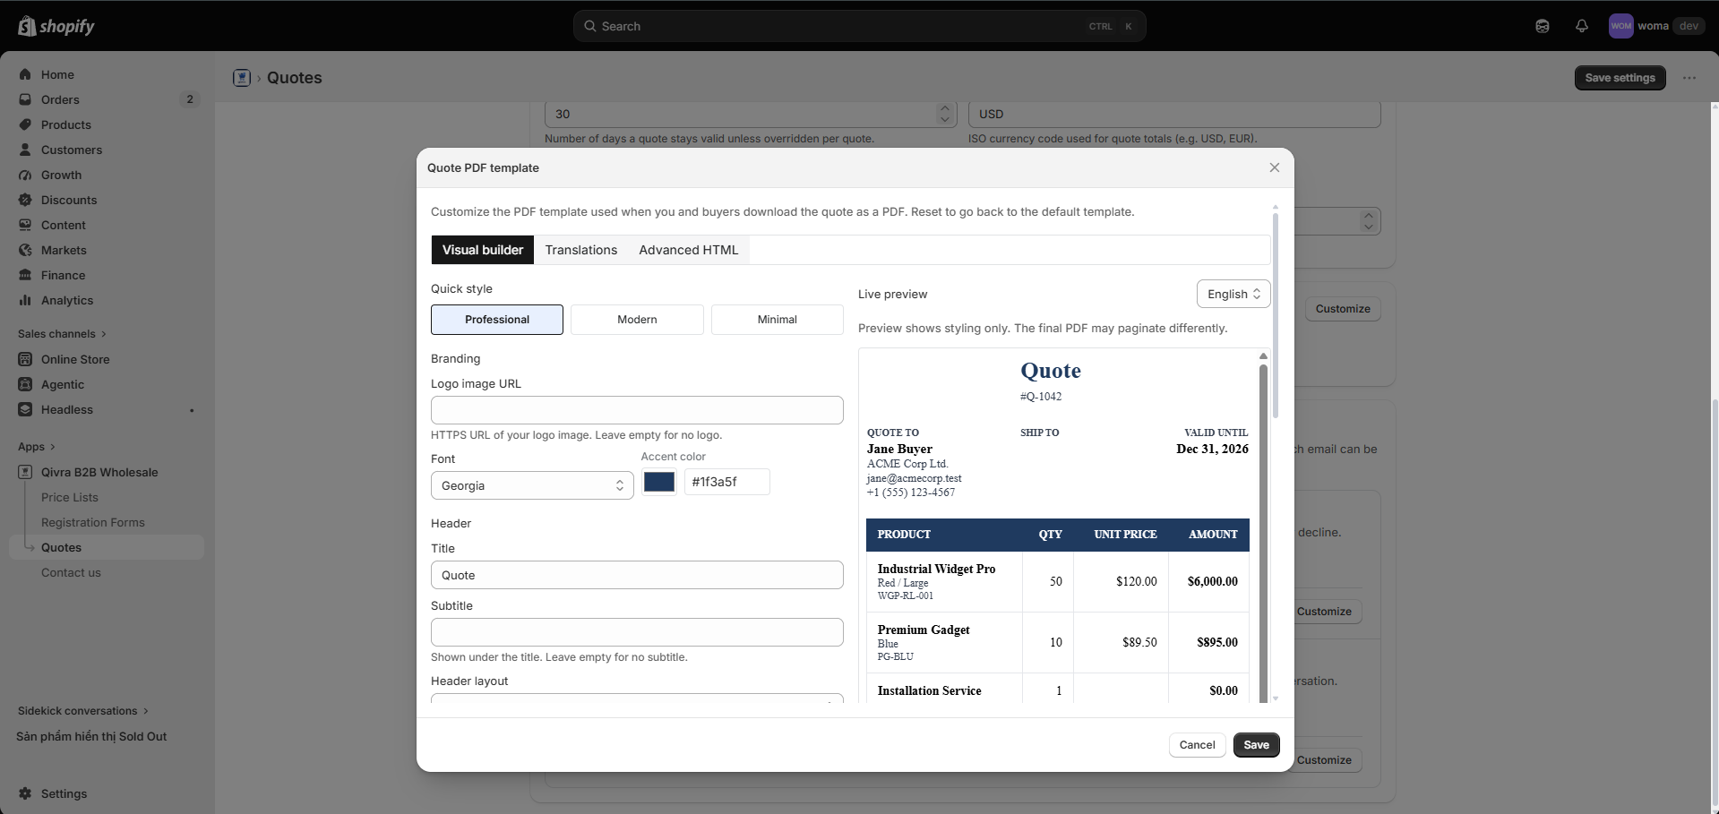Open the Georgia font dropdown

(532, 485)
